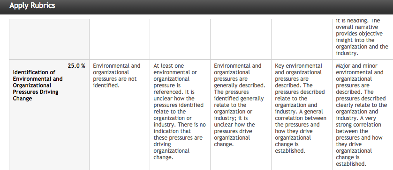Click the "A general correlation between" sentence text
393x170 pixels.
301,131
